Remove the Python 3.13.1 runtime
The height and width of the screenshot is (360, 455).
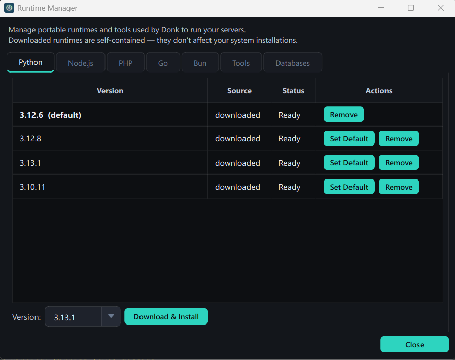coord(399,162)
